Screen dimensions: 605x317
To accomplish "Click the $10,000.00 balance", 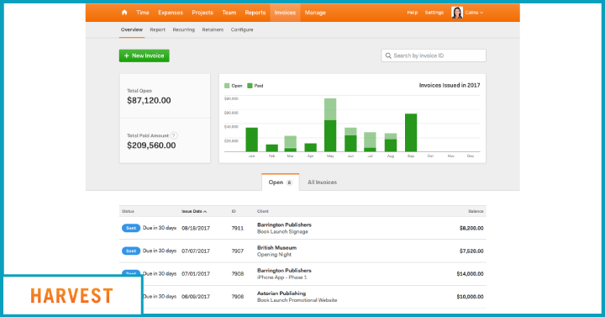I will 470,297.
